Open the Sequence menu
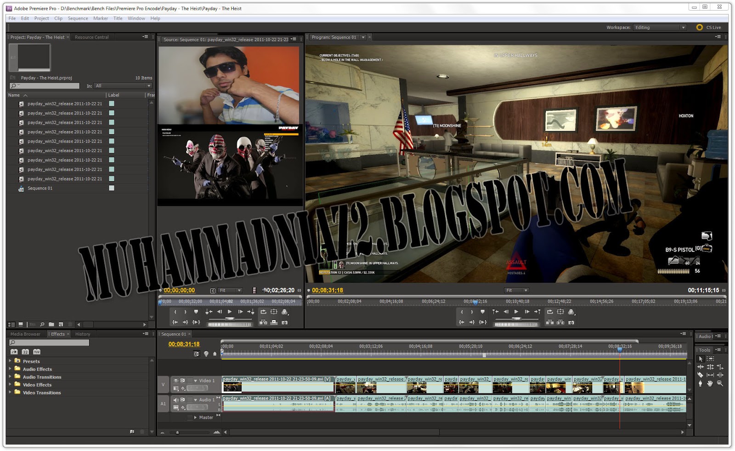This screenshot has height=451, width=735. point(78,18)
